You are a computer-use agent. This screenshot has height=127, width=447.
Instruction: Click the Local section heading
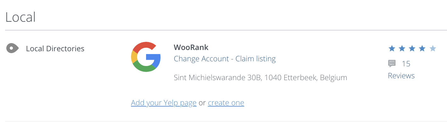[20, 17]
